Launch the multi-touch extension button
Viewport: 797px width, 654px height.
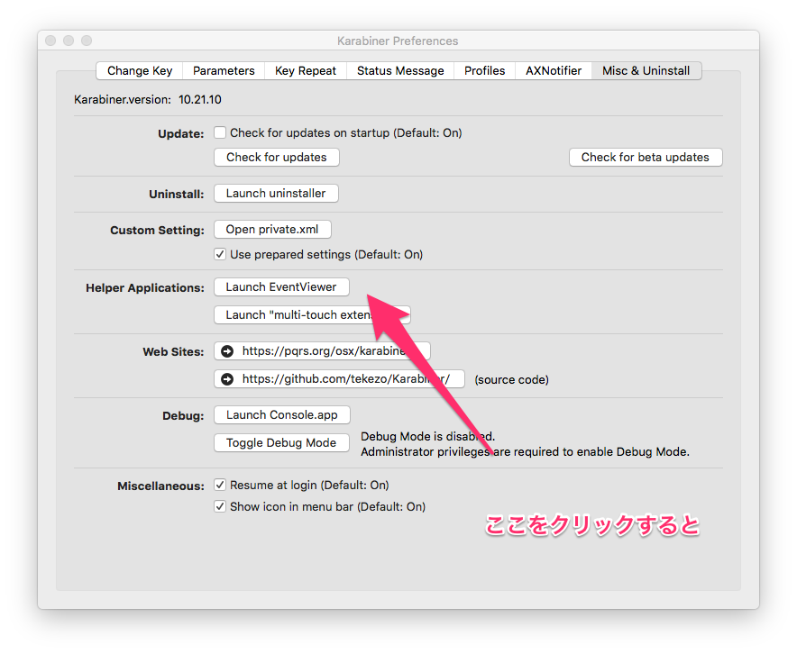pyautogui.click(x=312, y=314)
